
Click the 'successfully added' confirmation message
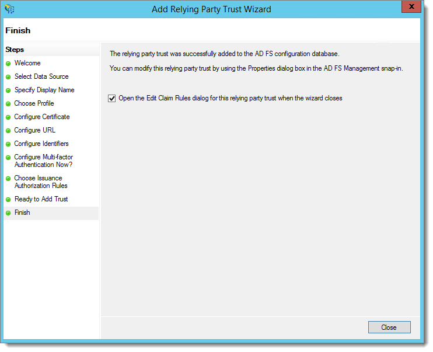click(x=225, y=54)
